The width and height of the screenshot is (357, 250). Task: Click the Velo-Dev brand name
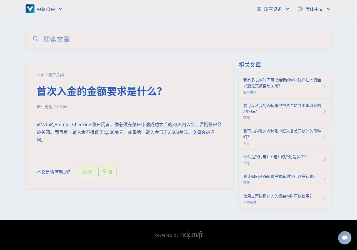pyautogui.click(x=46, y=9)
